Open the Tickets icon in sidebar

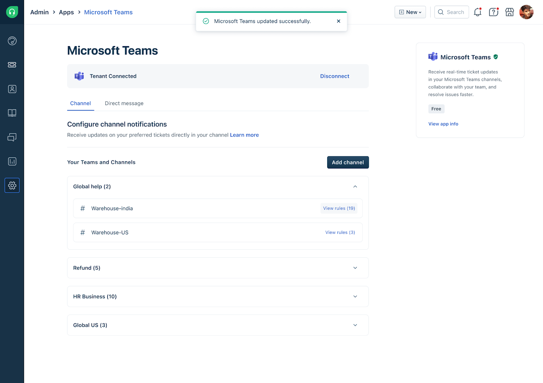[x=12, y=65]
